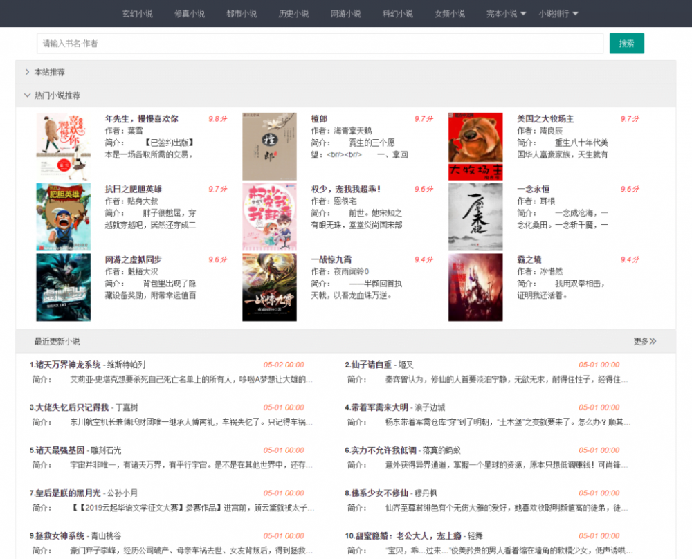The width and height of the screenshot is (692, 559).
Task: Open the 网游之虚拟同步 cover image
Action: [64, 287]
